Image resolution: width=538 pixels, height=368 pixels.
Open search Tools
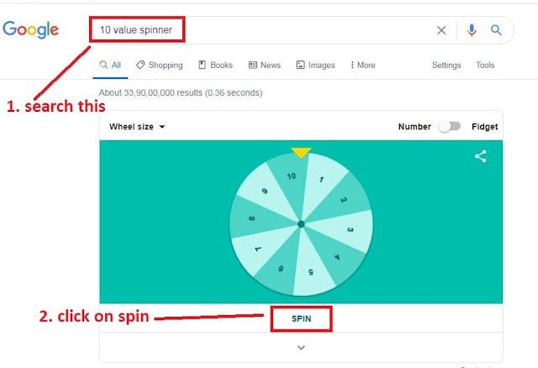(x=485, y=66)
